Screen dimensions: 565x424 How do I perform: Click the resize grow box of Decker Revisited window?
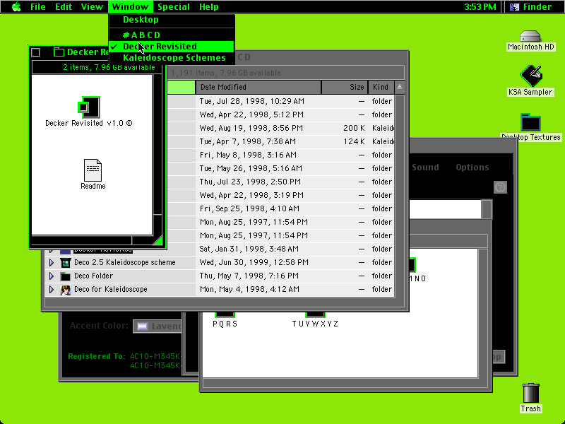(157, 240)
